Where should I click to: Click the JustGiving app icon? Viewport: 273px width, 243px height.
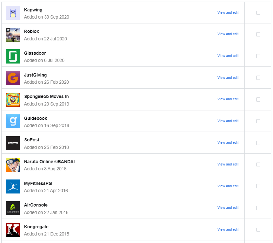coord(13,78)
